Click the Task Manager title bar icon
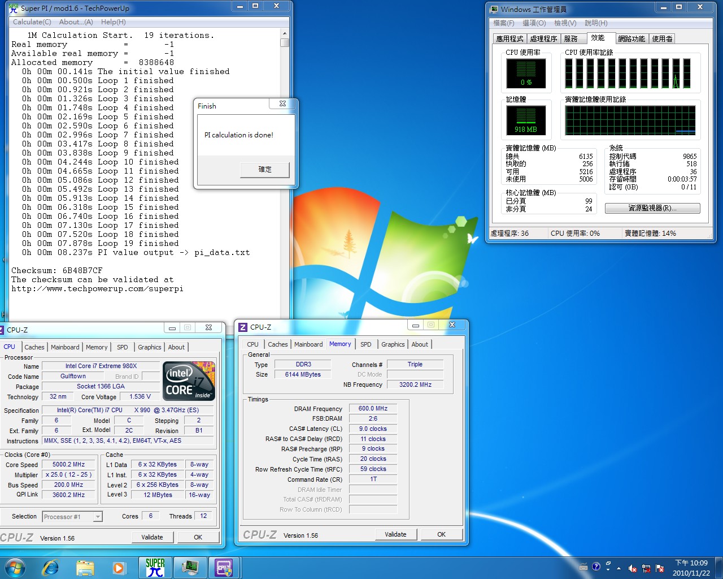The height and width of the screenshot is (579, 723). tap(494, 9)
